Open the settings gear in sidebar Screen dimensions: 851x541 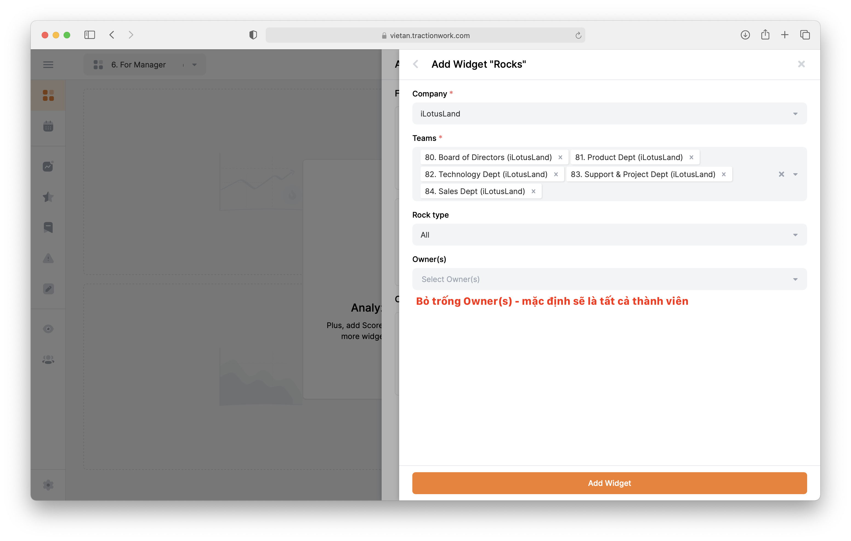[48, 485]
